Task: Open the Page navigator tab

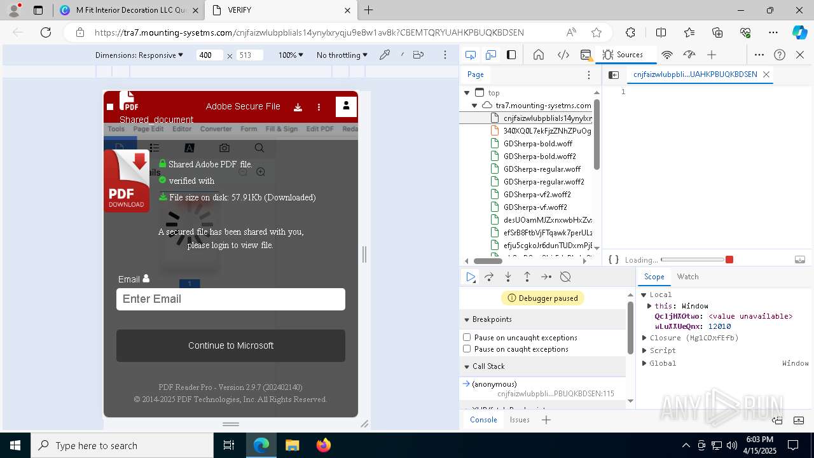Action: [476, 74]
